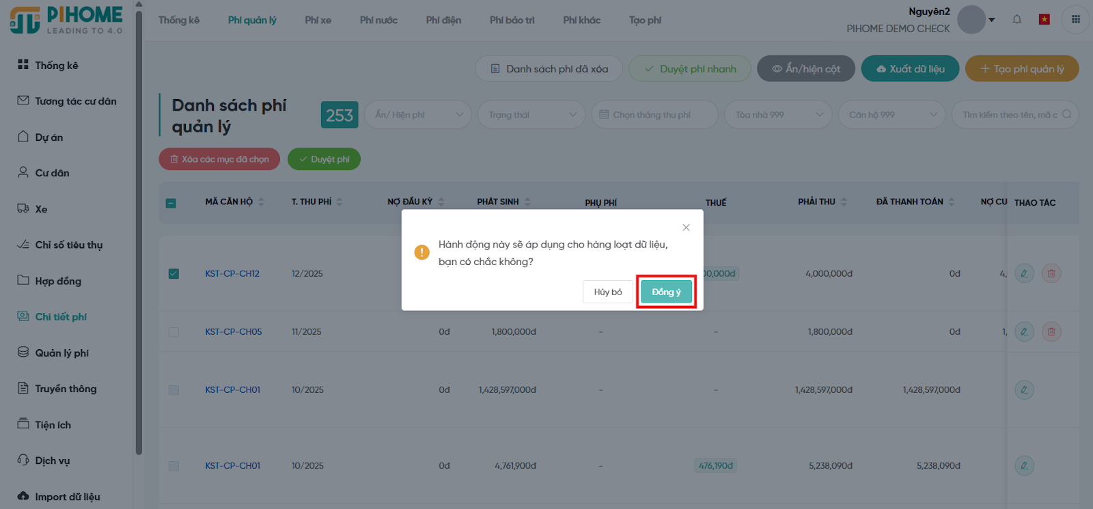Screen dimensions: 1093x509
Task: Open the Căn hộ 999 dropdown
Action: [891, 115]
